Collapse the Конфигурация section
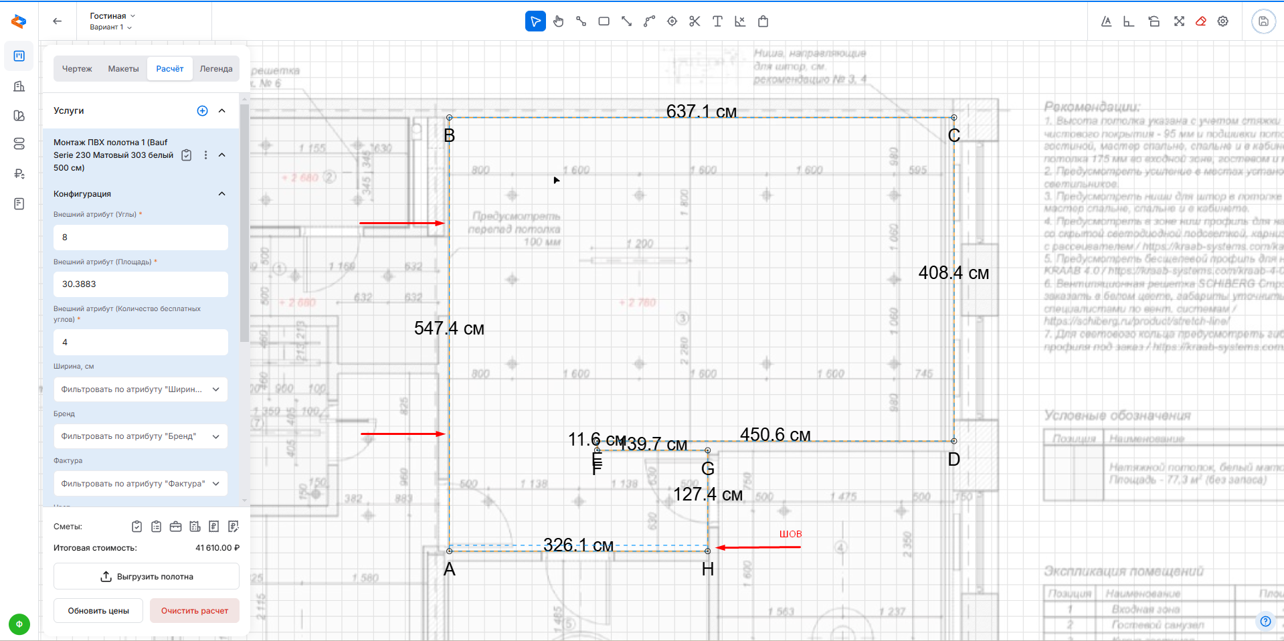1284x641 pixels. [x=222, y=194]
